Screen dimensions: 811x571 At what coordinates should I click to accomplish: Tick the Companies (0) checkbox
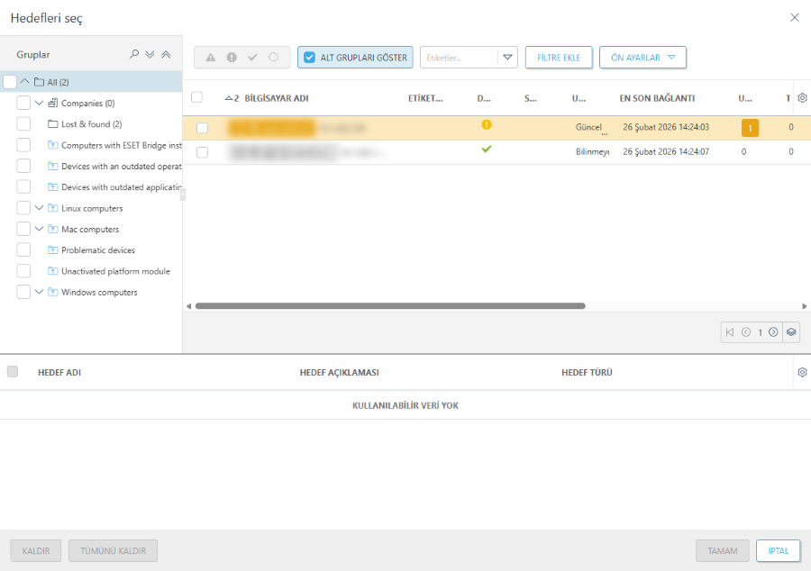point(23,103)
